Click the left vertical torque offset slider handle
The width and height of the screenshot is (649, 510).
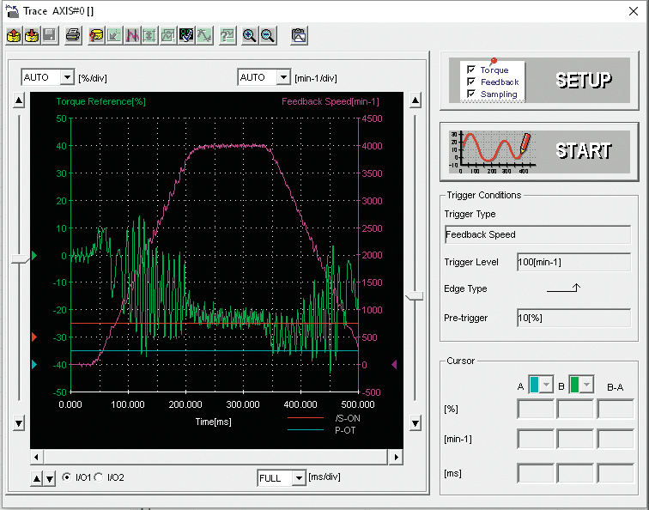19,259
